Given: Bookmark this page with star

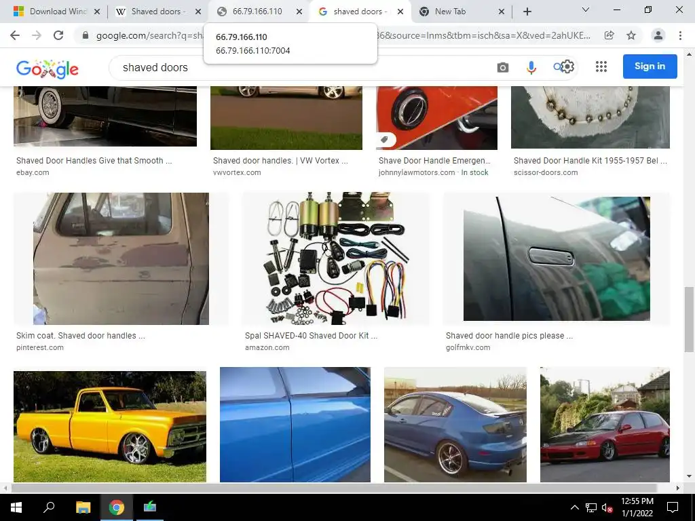Looking at the screenshot, I should pos(631,35).
